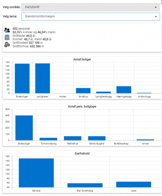The width and height of the screenshot is (162, 196).
Task: Click the Eier borettslag bar
Action: pos(85,185)
